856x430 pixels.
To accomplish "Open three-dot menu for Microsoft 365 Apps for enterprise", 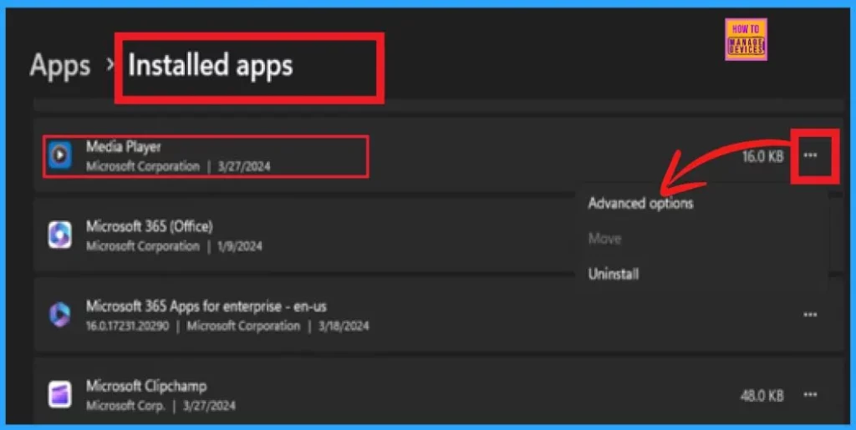I will [x=811, y=315].
